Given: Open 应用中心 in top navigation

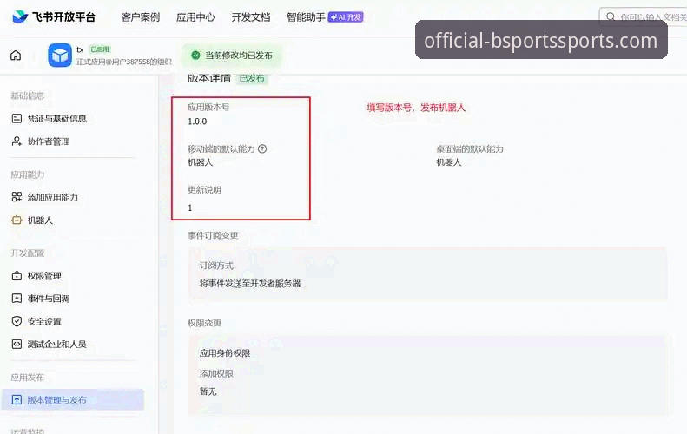Looking at the screenshot, I should click(195, 17).
